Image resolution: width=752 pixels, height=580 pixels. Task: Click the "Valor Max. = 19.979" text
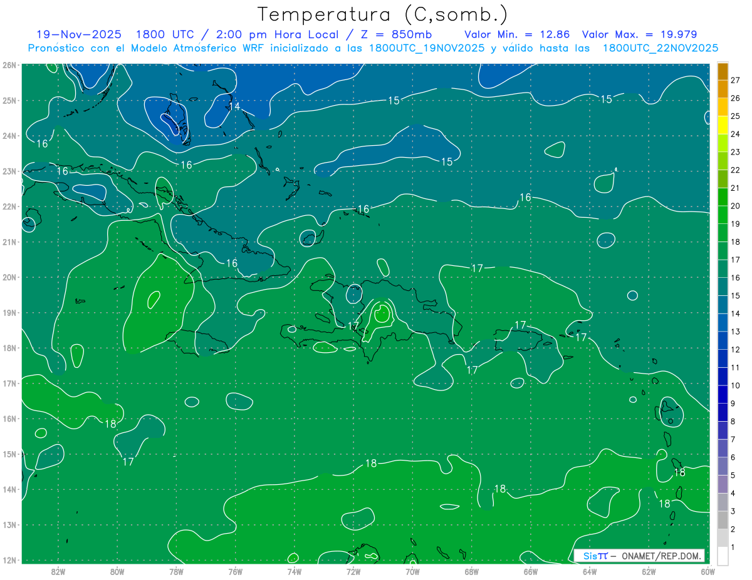[x=639, y=34]
